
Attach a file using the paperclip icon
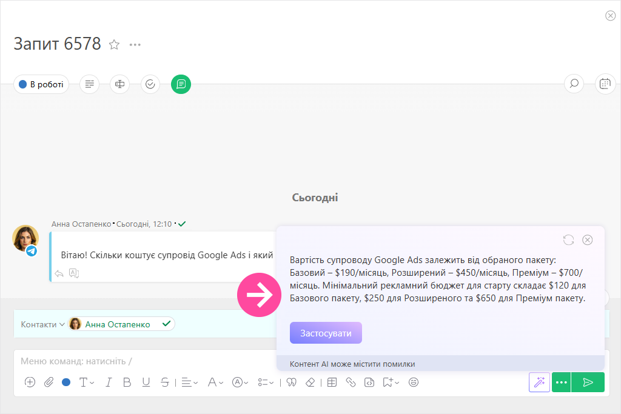49,382
